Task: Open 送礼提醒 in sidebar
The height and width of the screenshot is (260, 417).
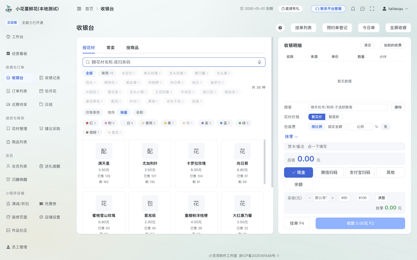Action: 50,166
